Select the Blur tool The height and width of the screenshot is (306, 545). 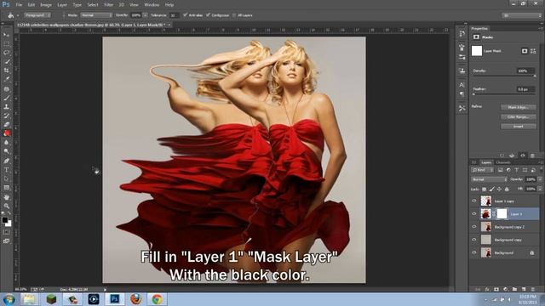point(6,143)
